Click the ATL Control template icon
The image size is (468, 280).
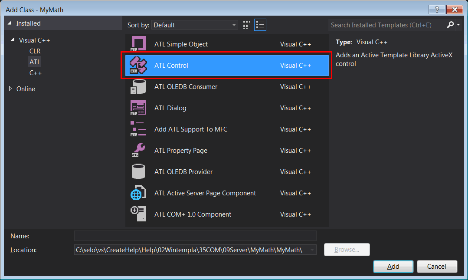coord(138,65)
